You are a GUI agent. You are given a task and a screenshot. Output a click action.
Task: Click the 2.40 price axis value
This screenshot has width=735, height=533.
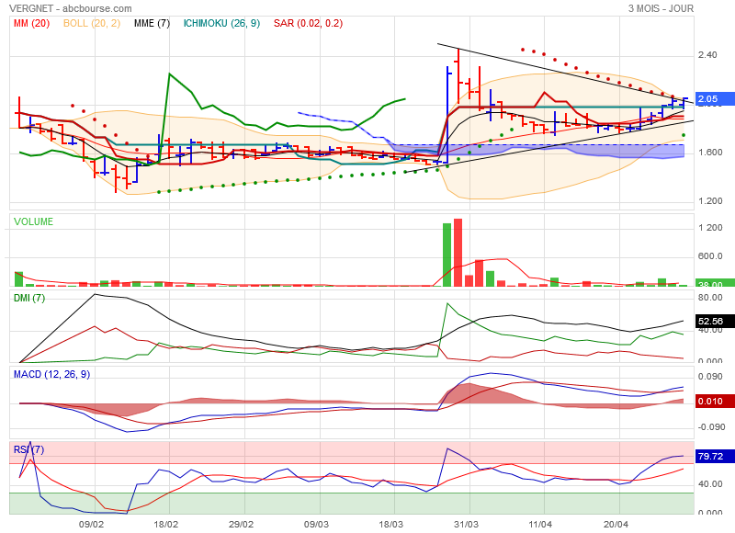(x=707, y=55)
